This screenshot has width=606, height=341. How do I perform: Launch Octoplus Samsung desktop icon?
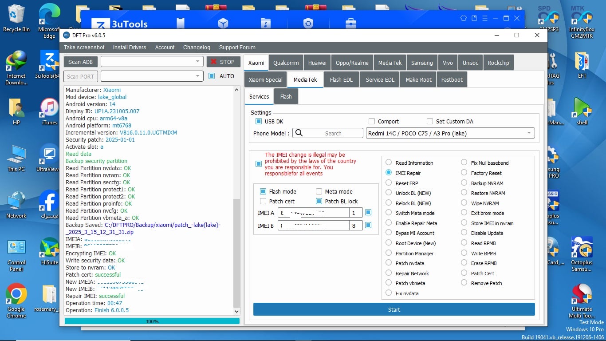pos(582,254)
